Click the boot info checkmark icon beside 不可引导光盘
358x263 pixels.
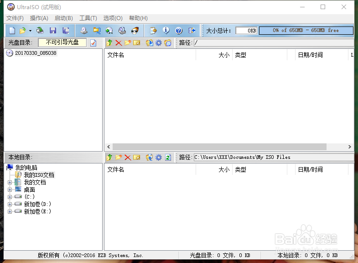pos(93,43)
